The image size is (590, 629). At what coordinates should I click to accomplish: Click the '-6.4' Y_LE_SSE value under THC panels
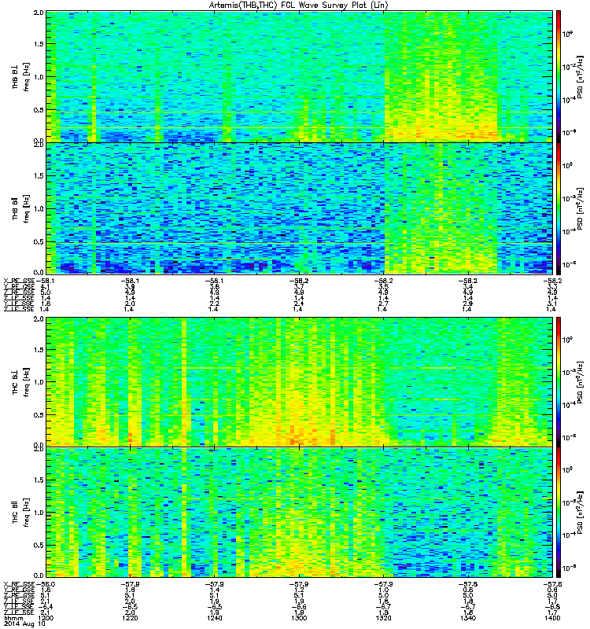tap(45, 607)
